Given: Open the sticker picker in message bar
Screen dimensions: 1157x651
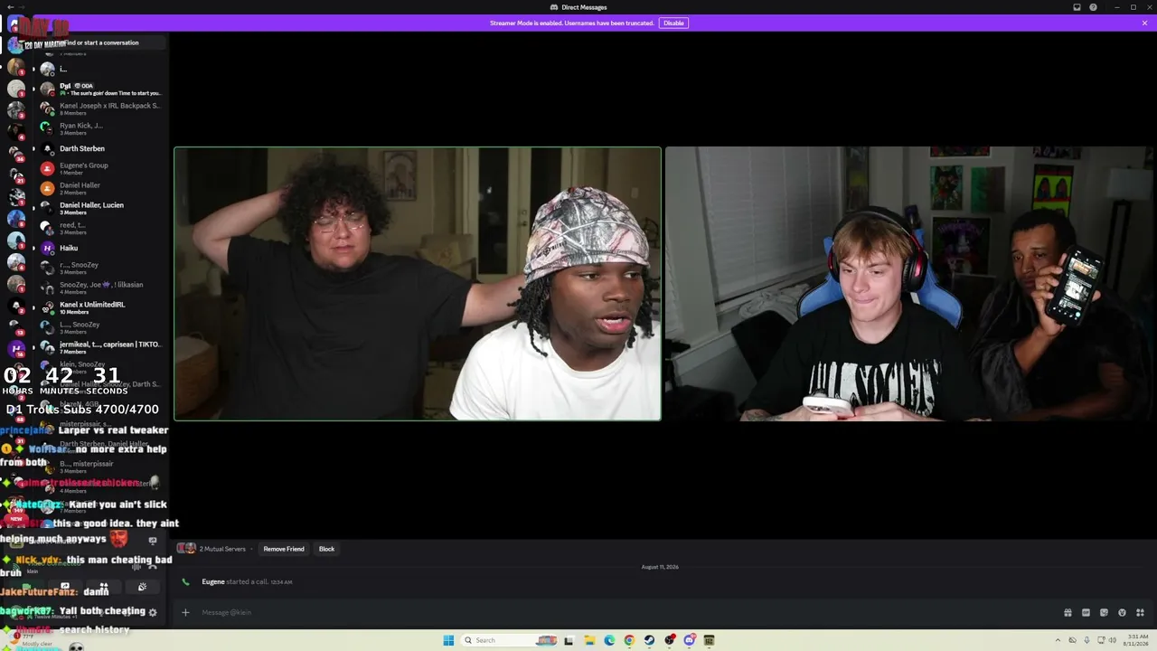Looking at the screenshot, I should (x=1104, y=612).
